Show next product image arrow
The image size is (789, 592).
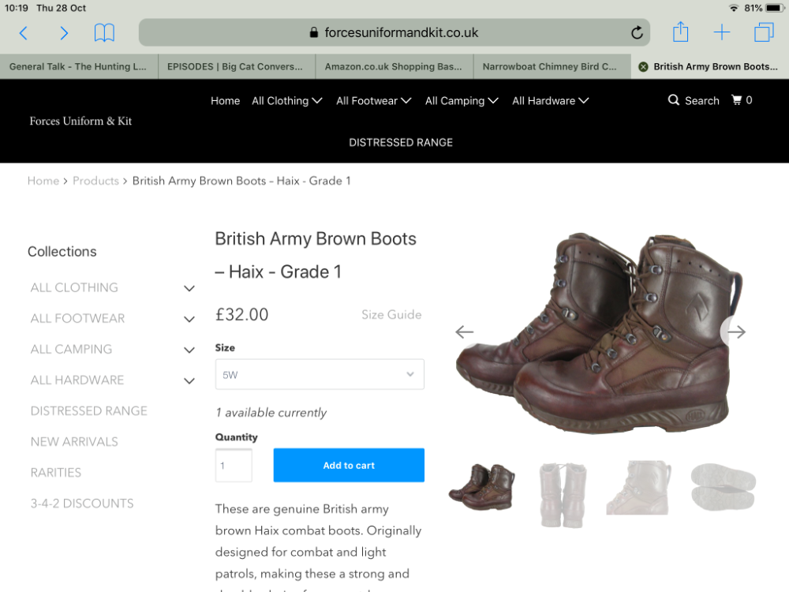point(736,332)
